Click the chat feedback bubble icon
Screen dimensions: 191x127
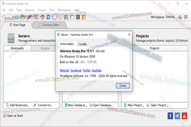point(186,17)
